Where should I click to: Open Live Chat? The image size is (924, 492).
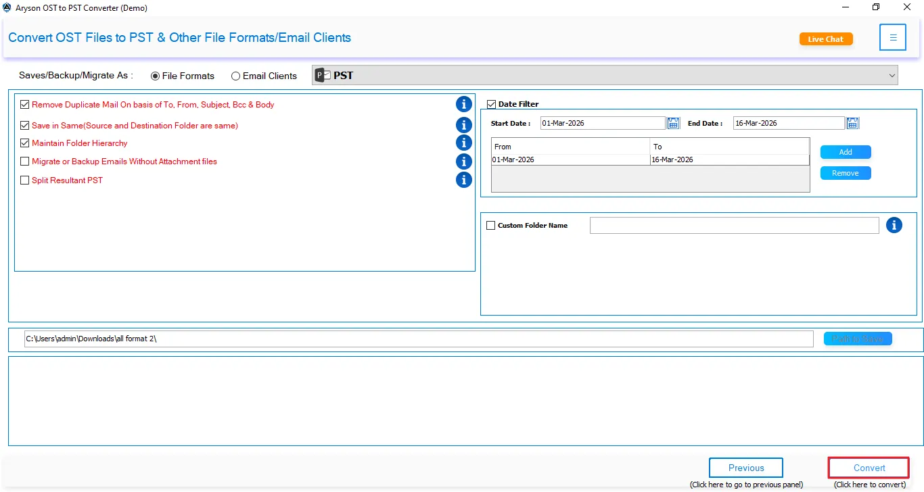tap(826, 39)
